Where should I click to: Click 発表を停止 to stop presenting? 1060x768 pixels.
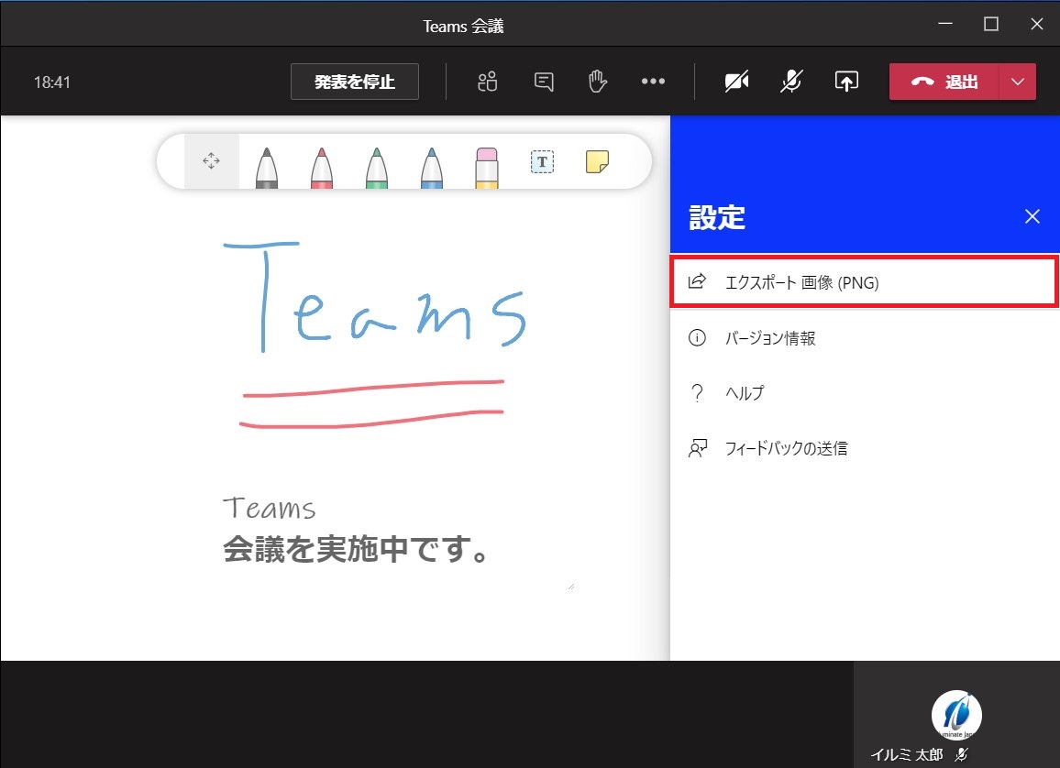click(355, 82)
